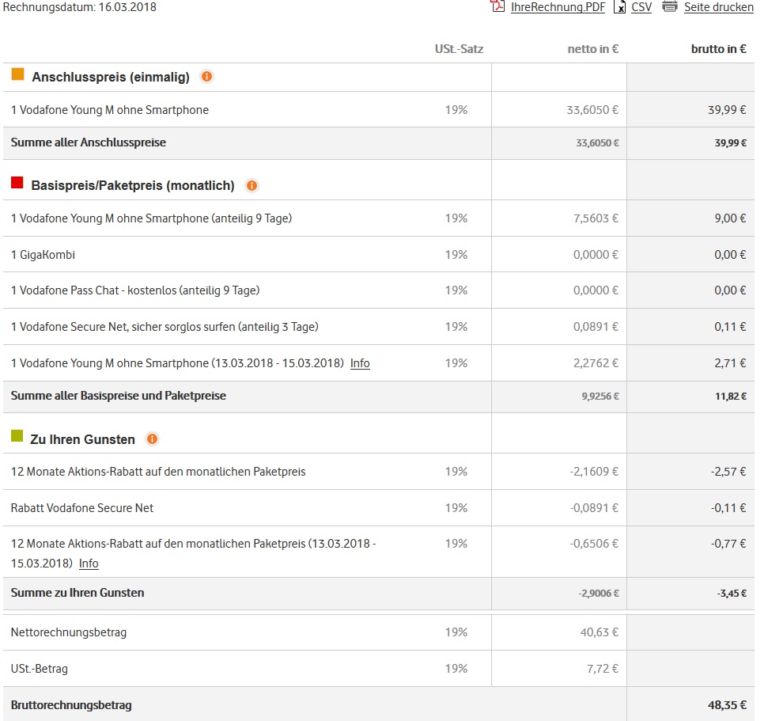The width and height of the screenshot is (768, 721).
Task: Click the Seite drucken link
Action: click(718, 7)
